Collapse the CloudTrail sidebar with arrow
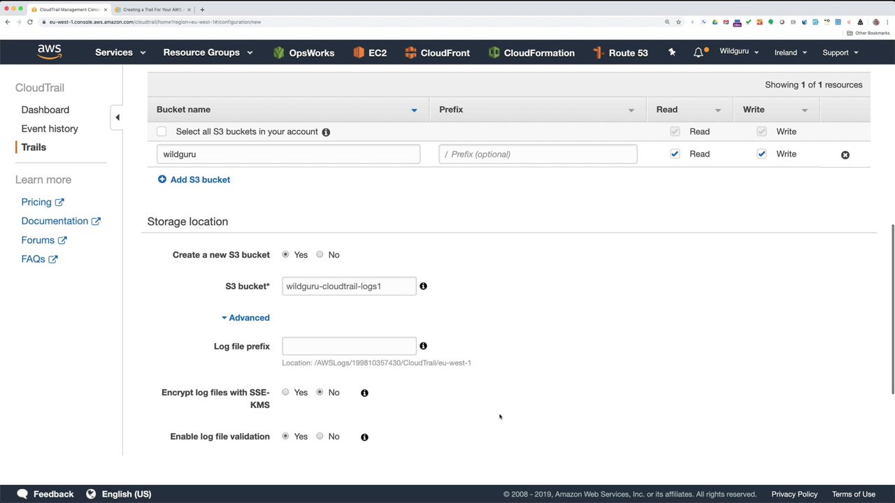The height and width of the screenshot is (503, 895). click(117, 117)
